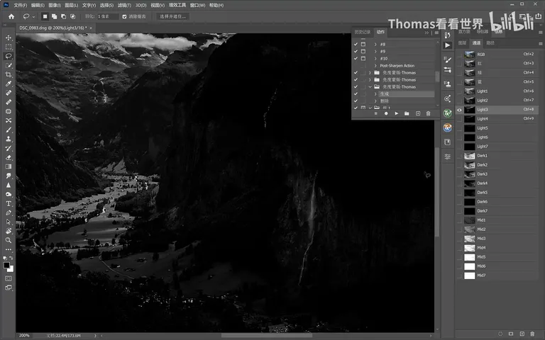Image resolution: width=545 pixels, height=340 pixels.
Task: Open the Channels panel flyout menu
Action: coord(541,43)
